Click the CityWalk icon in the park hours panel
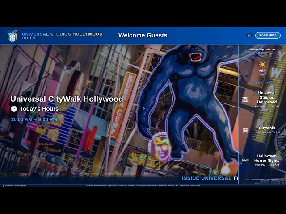The height and width of the screenshot is (214, 286). coord(245,130)
